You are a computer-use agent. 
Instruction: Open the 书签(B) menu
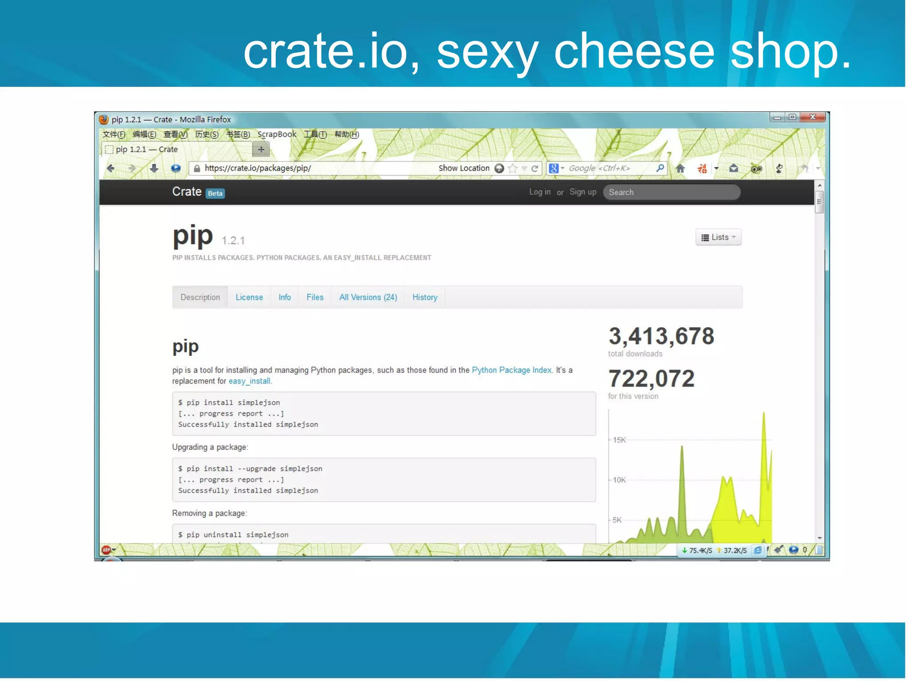pos(238,134)
